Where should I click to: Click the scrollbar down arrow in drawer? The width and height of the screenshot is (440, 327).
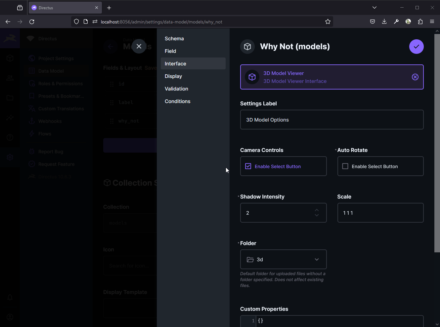pos(437,324)
